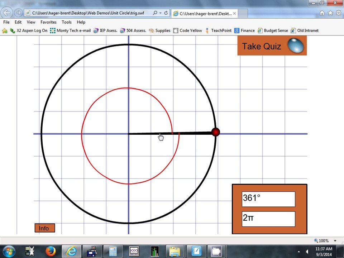344x258 pixels.
Task: Open X2 Aspen Log On bookmark
Action: [x=29, y=31]
